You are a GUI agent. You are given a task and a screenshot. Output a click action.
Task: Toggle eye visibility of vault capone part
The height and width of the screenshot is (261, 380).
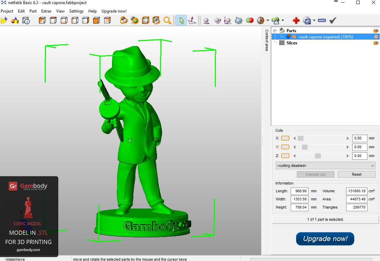294,37
